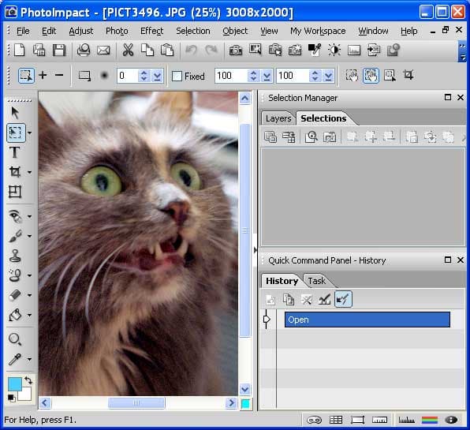The height and width of the screenshot is (430, 470).
Task: Click the crop icon in attribute toolbar
Action: click(408, 75)
